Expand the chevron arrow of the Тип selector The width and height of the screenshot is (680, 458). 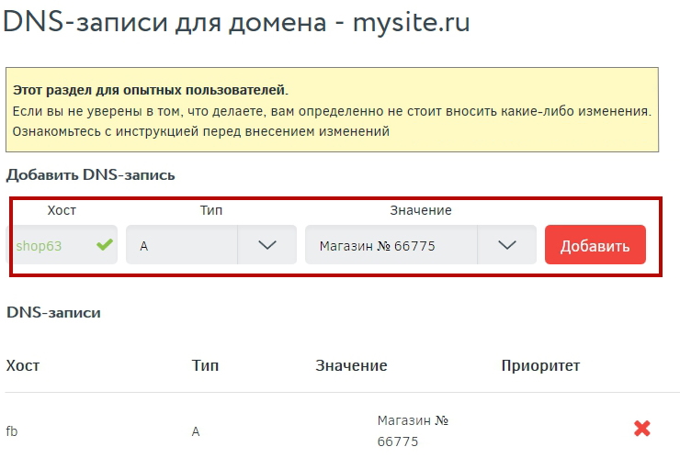(267, 245)
